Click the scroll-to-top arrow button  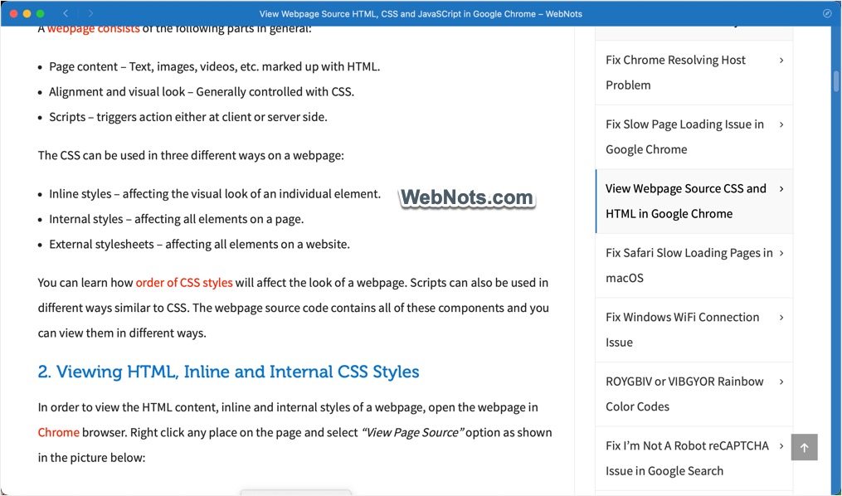point(804,447)
